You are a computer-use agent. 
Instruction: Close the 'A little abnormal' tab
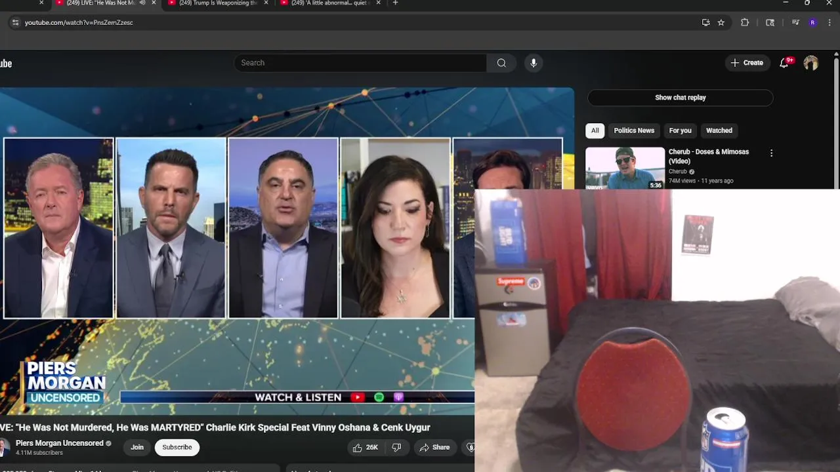tap(379, 3)
